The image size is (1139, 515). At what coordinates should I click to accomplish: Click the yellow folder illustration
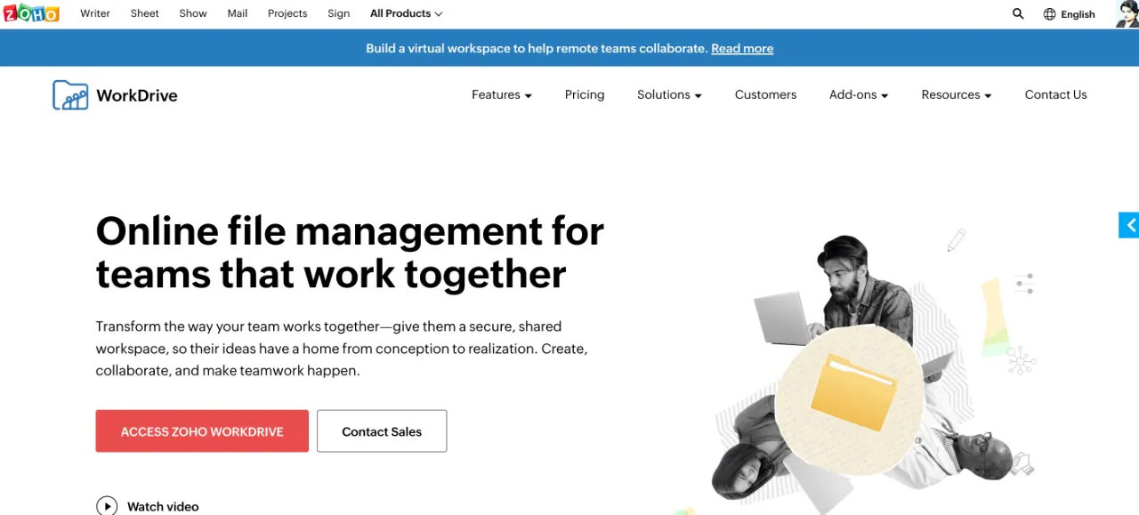pos(853,393)
